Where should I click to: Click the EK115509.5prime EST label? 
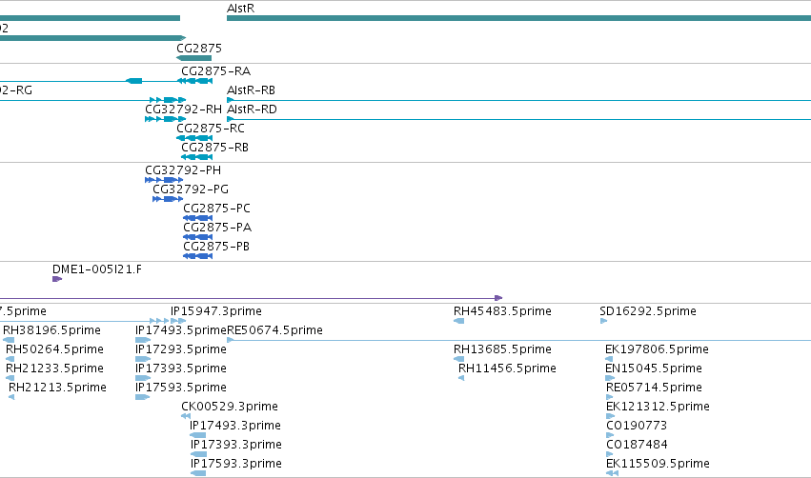658,464
